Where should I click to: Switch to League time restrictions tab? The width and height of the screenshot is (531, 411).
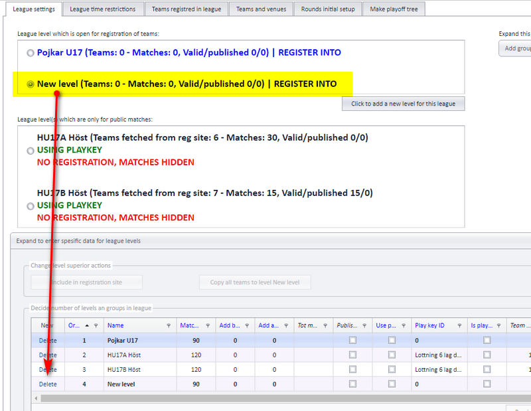[103, 9]
